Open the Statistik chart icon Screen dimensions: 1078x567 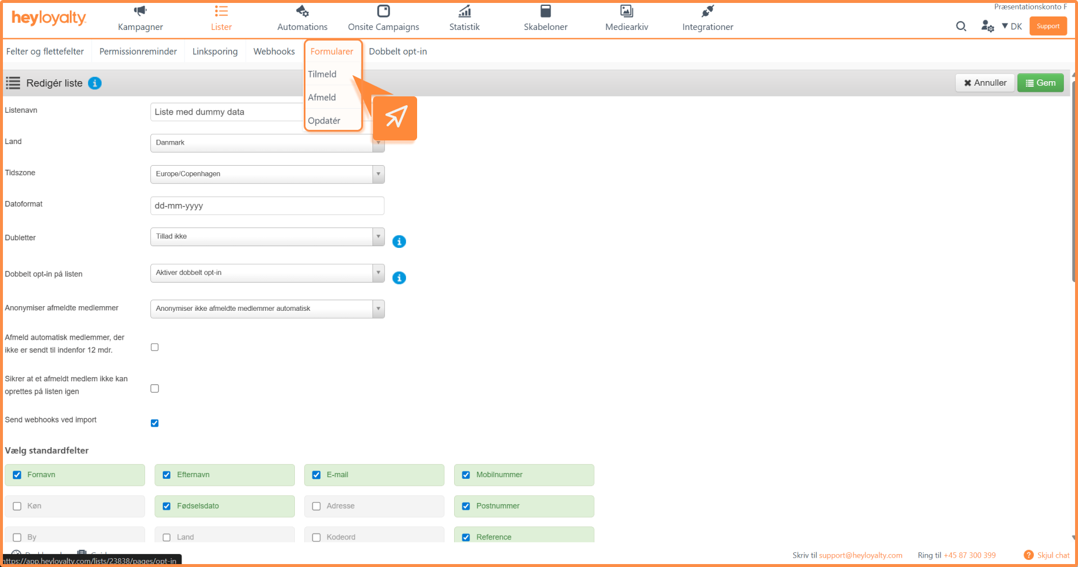(x=465, y=11)
